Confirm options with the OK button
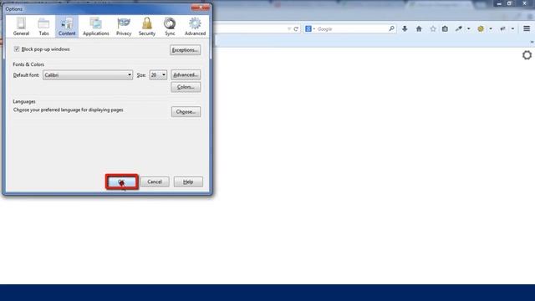The height and width of the screenshot is (301, 535). [x=122, y=182]
